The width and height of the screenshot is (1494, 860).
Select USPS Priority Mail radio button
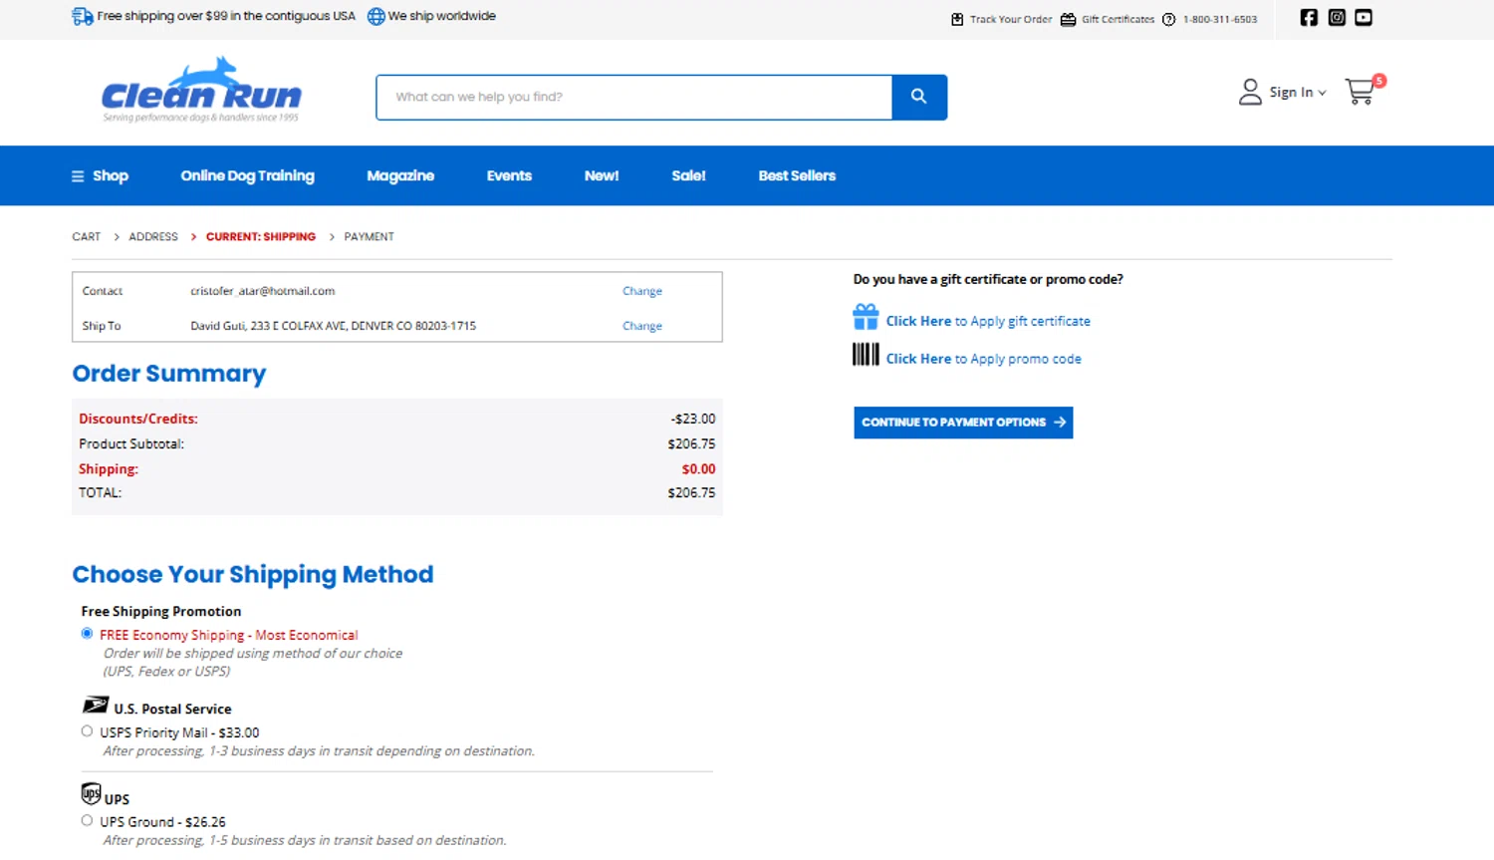click(87, 731)
